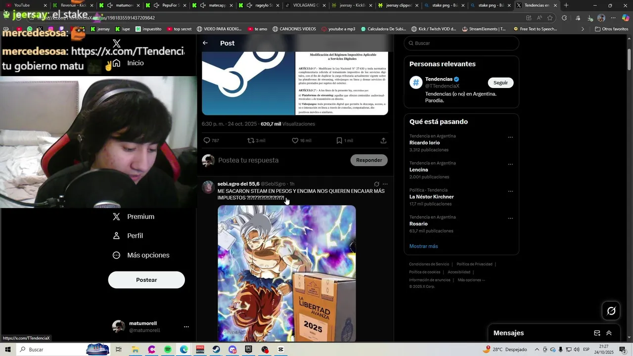
Task: Expand Más opciones in the footer
Action: point(471,280)
